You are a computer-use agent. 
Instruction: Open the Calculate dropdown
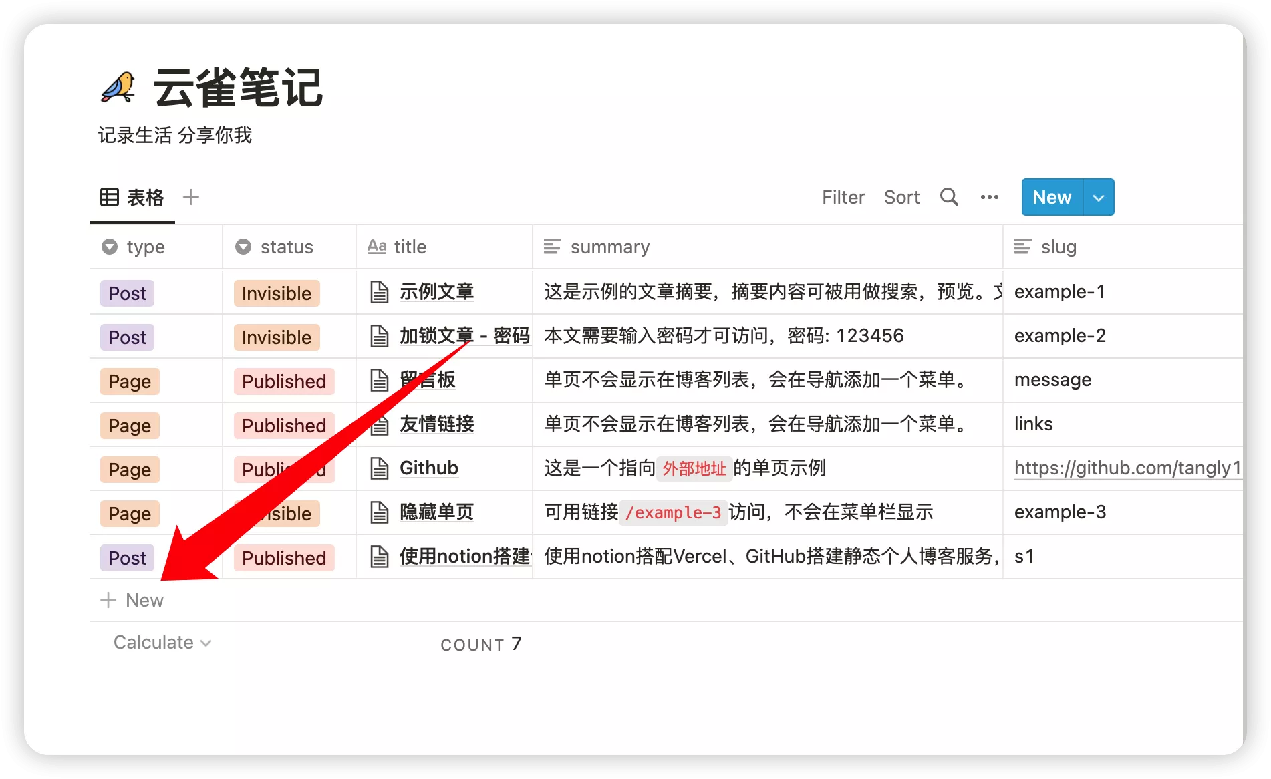pos(162,643)
